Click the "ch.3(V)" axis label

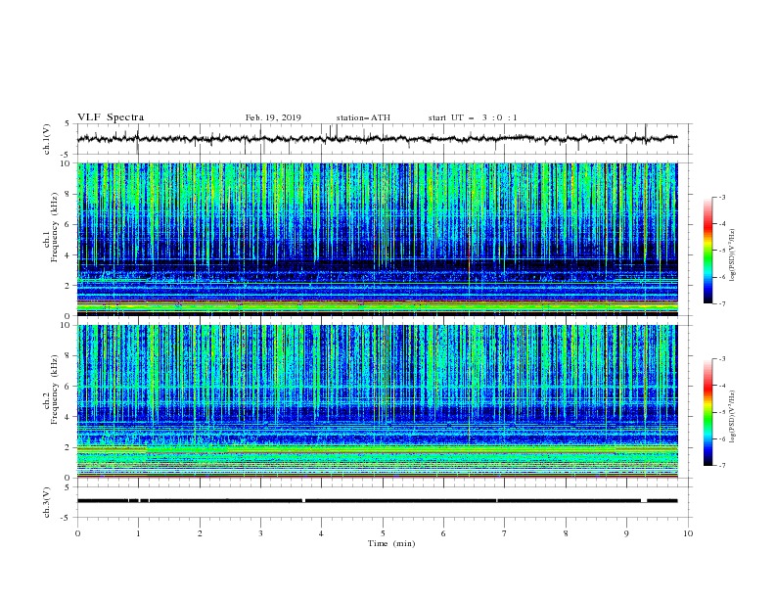[47, 502]
